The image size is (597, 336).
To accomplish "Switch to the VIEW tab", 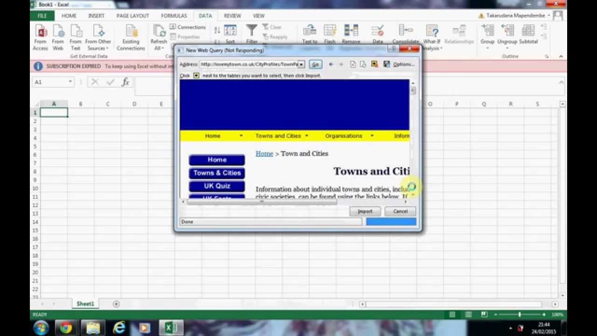I will 259,16.
